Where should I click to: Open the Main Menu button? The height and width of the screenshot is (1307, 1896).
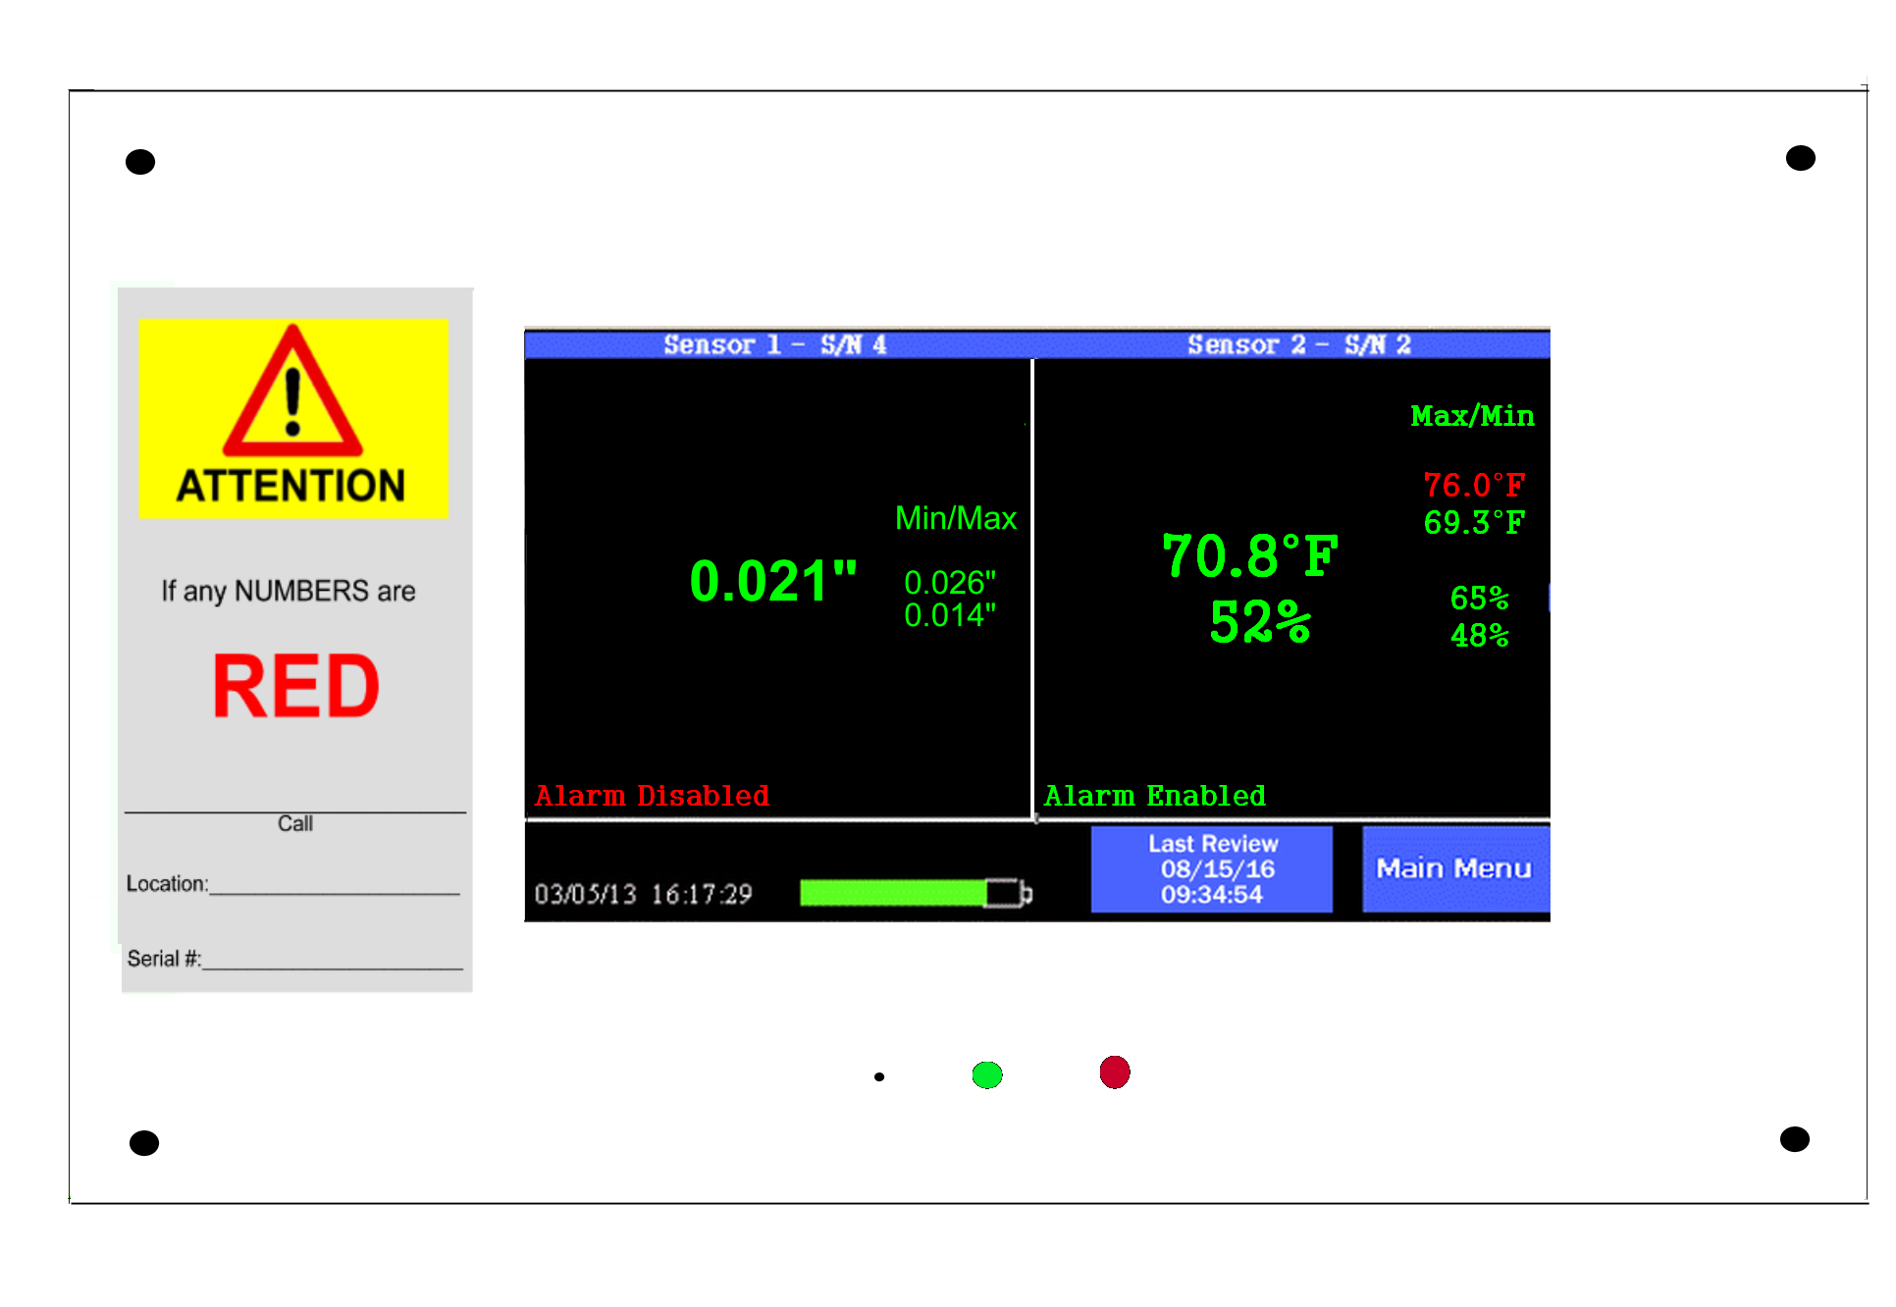[1455, 868]
